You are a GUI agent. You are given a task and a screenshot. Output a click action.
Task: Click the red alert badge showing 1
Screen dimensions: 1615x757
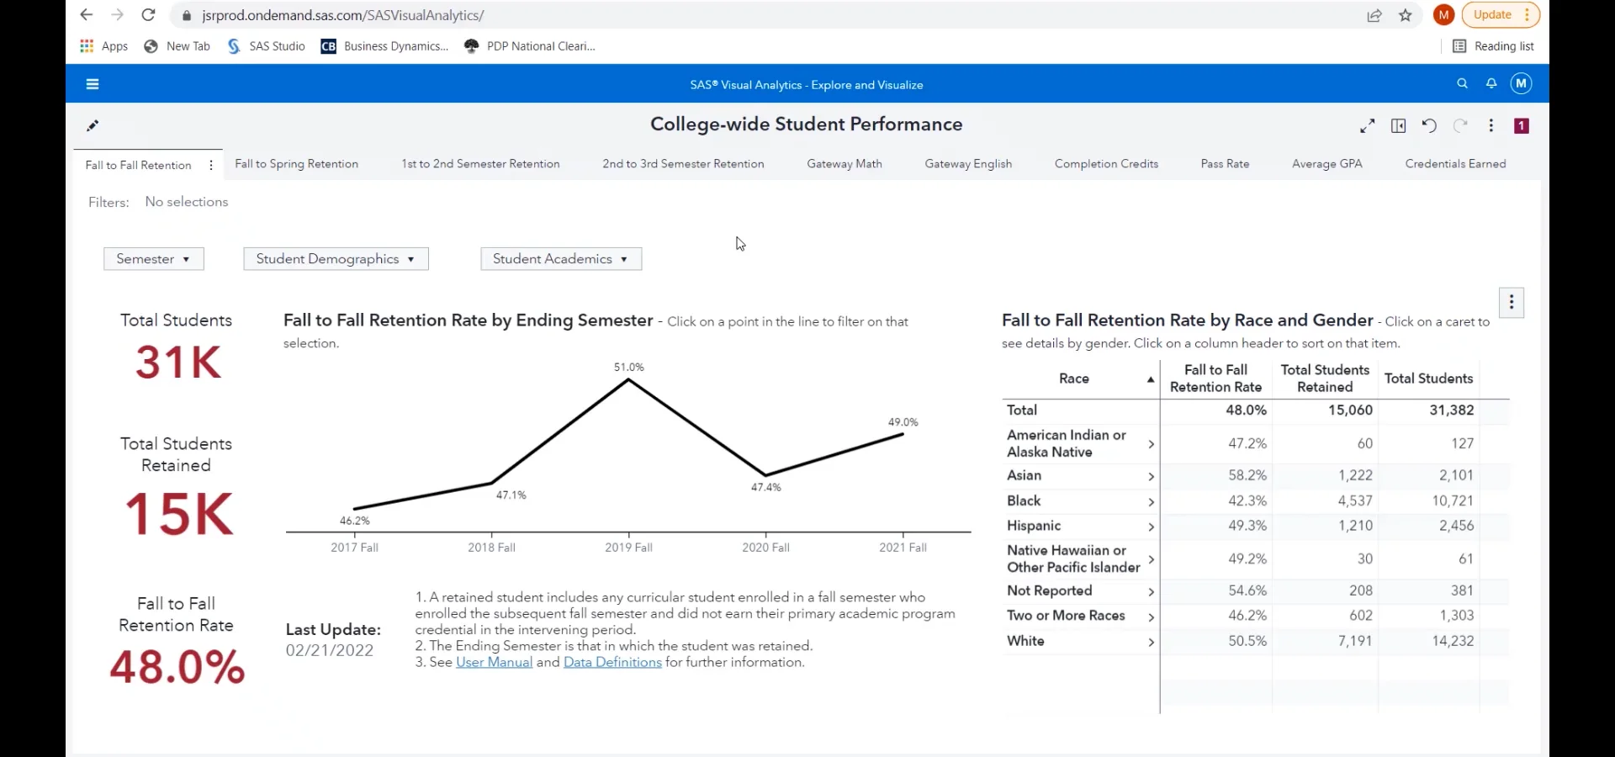tap(1522, 126)
